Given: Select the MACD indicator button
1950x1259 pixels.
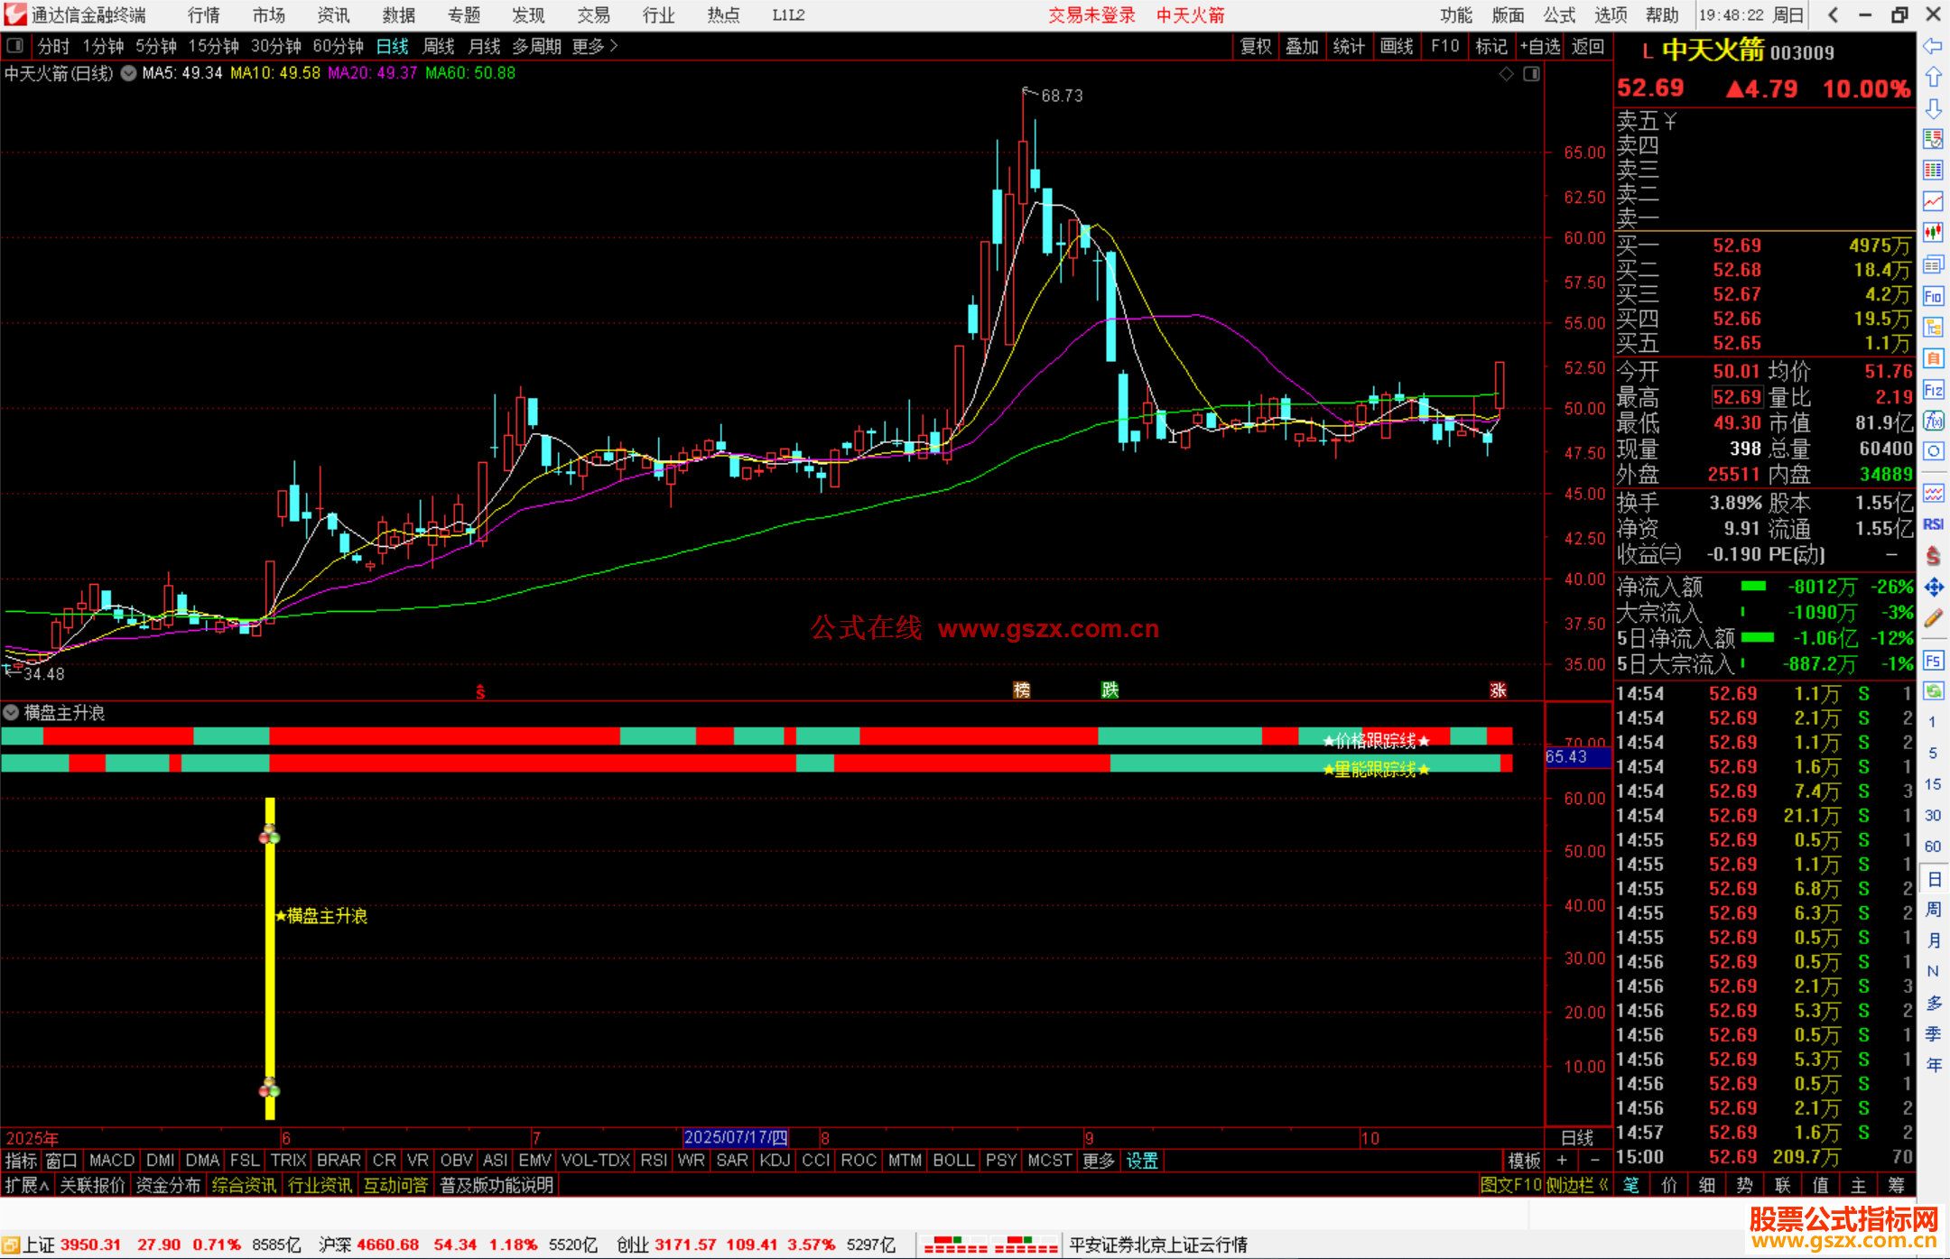Looking at the screenshot, I should click(112, 1161).
